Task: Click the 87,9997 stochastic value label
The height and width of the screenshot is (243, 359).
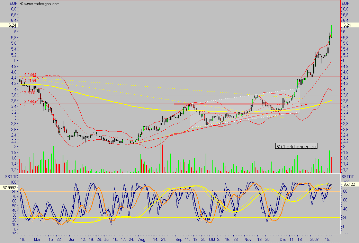Action: [10, 188]
